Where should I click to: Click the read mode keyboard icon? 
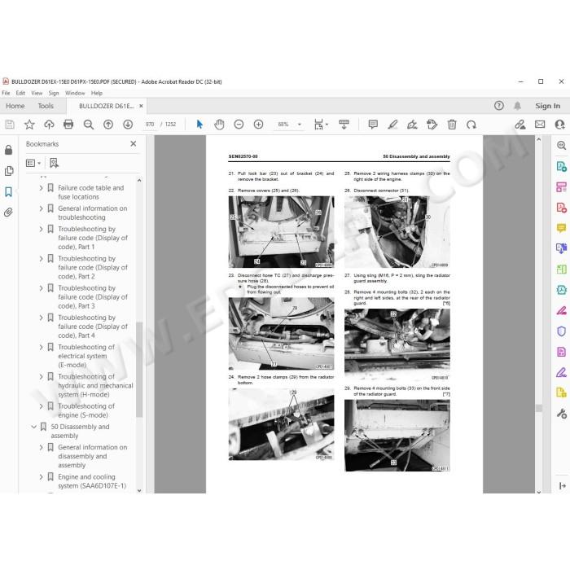coord(344,125)
